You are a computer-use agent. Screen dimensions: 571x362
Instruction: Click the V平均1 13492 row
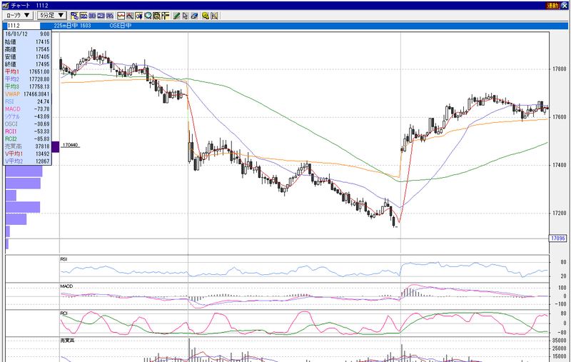coord(27,154)
